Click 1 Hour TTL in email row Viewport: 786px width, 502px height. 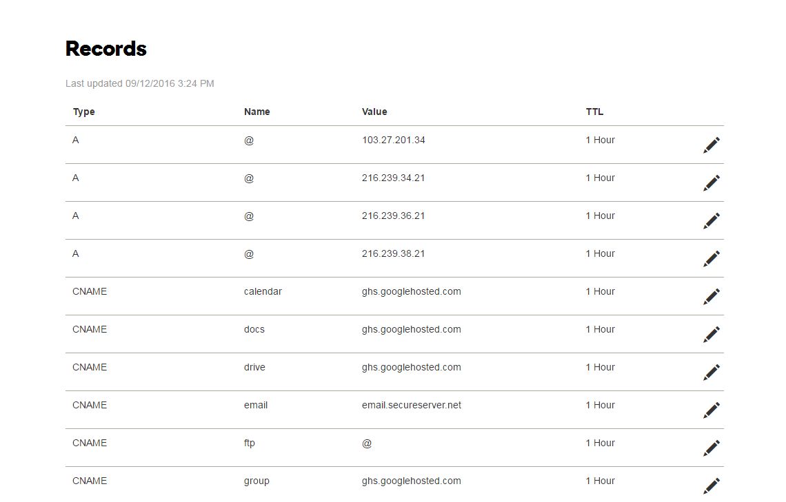[600, 406]
